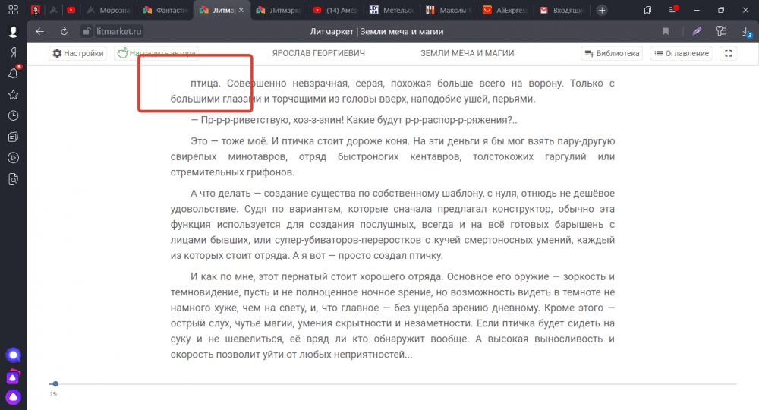Go back with browser back arrow

pyautogui.click(x=40, y=32)
